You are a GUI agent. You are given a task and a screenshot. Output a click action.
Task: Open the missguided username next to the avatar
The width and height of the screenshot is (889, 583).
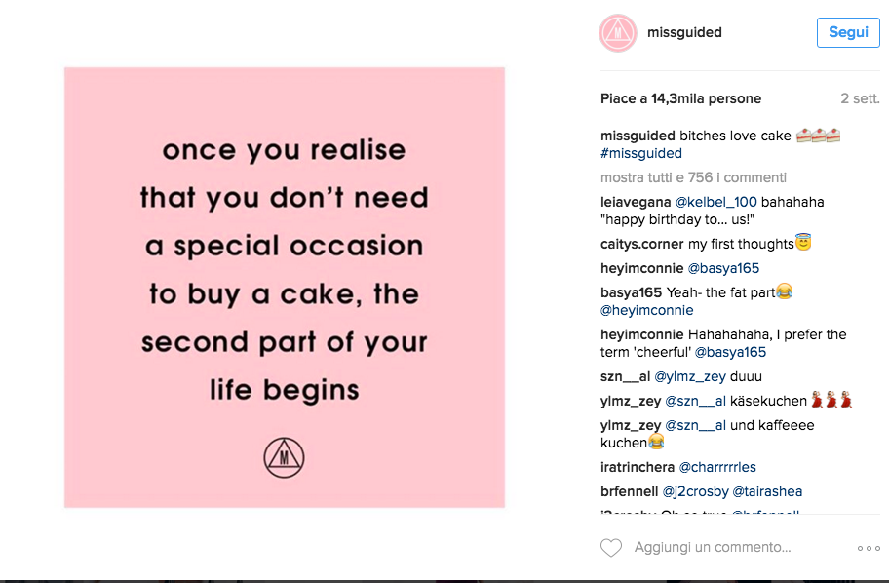tap(685, 32)
